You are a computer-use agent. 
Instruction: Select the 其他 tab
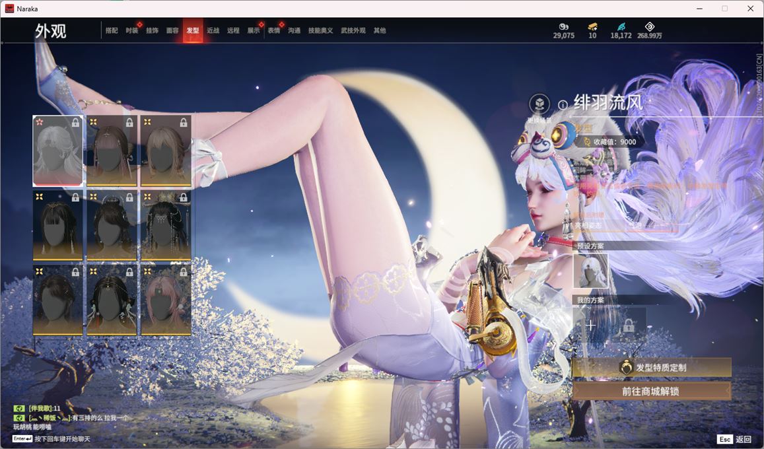click(380, 30)
